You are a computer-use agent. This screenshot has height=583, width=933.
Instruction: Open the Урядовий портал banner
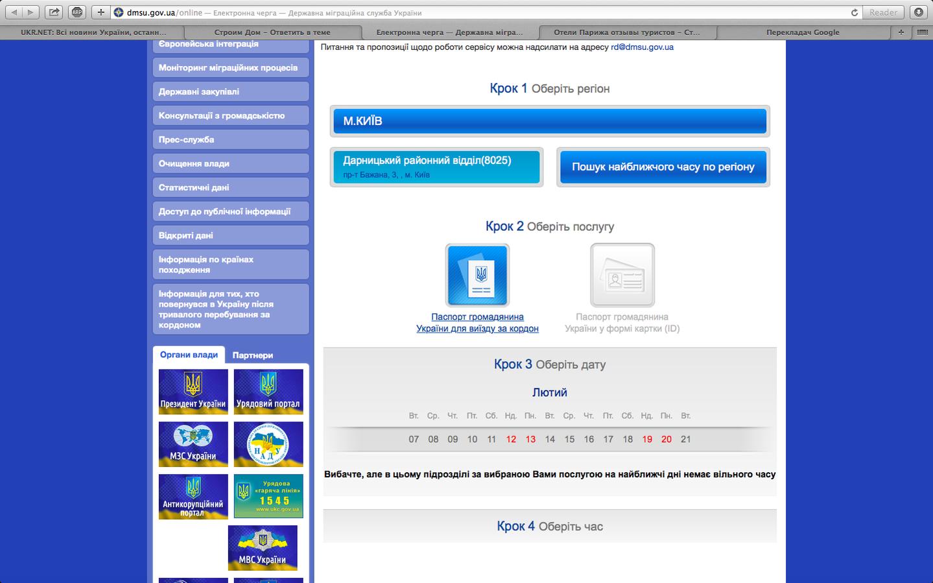268,392
